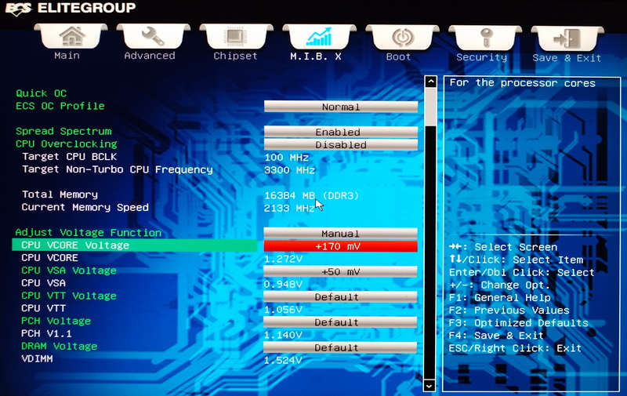Open the Save & Exit door icon
The width and height of the screenshot is (627, 396).
567,38
